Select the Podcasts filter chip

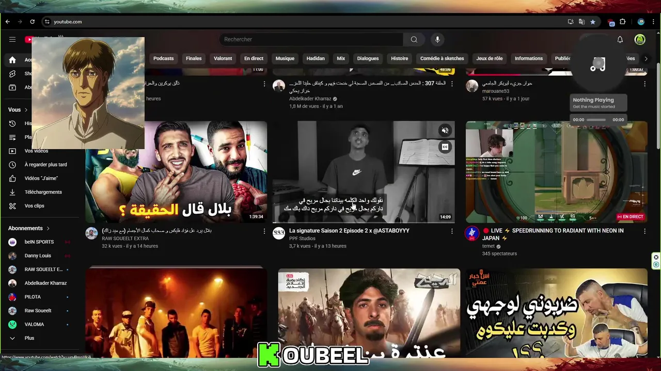click(163, 58)
